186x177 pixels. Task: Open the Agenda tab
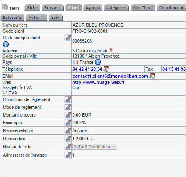click(x=93, y=8)
